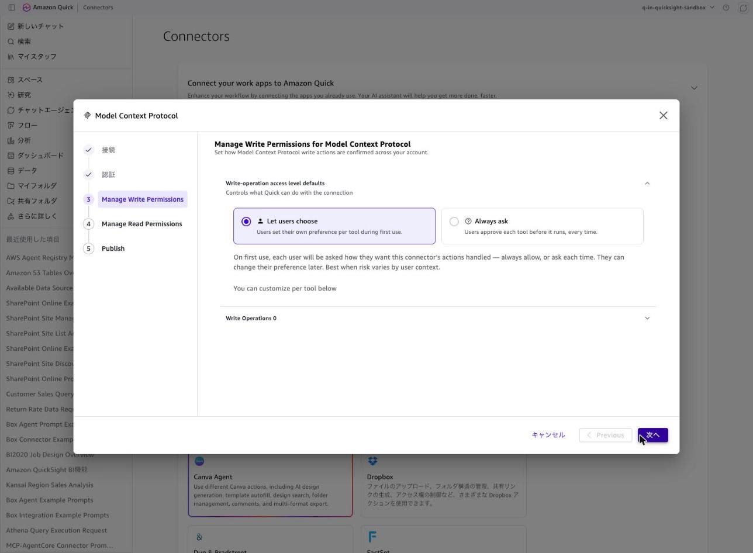The height and width of the screenshot is (553, 753).
Task: Collapse Connect your work apps banner
Action: tap(694, 88)
